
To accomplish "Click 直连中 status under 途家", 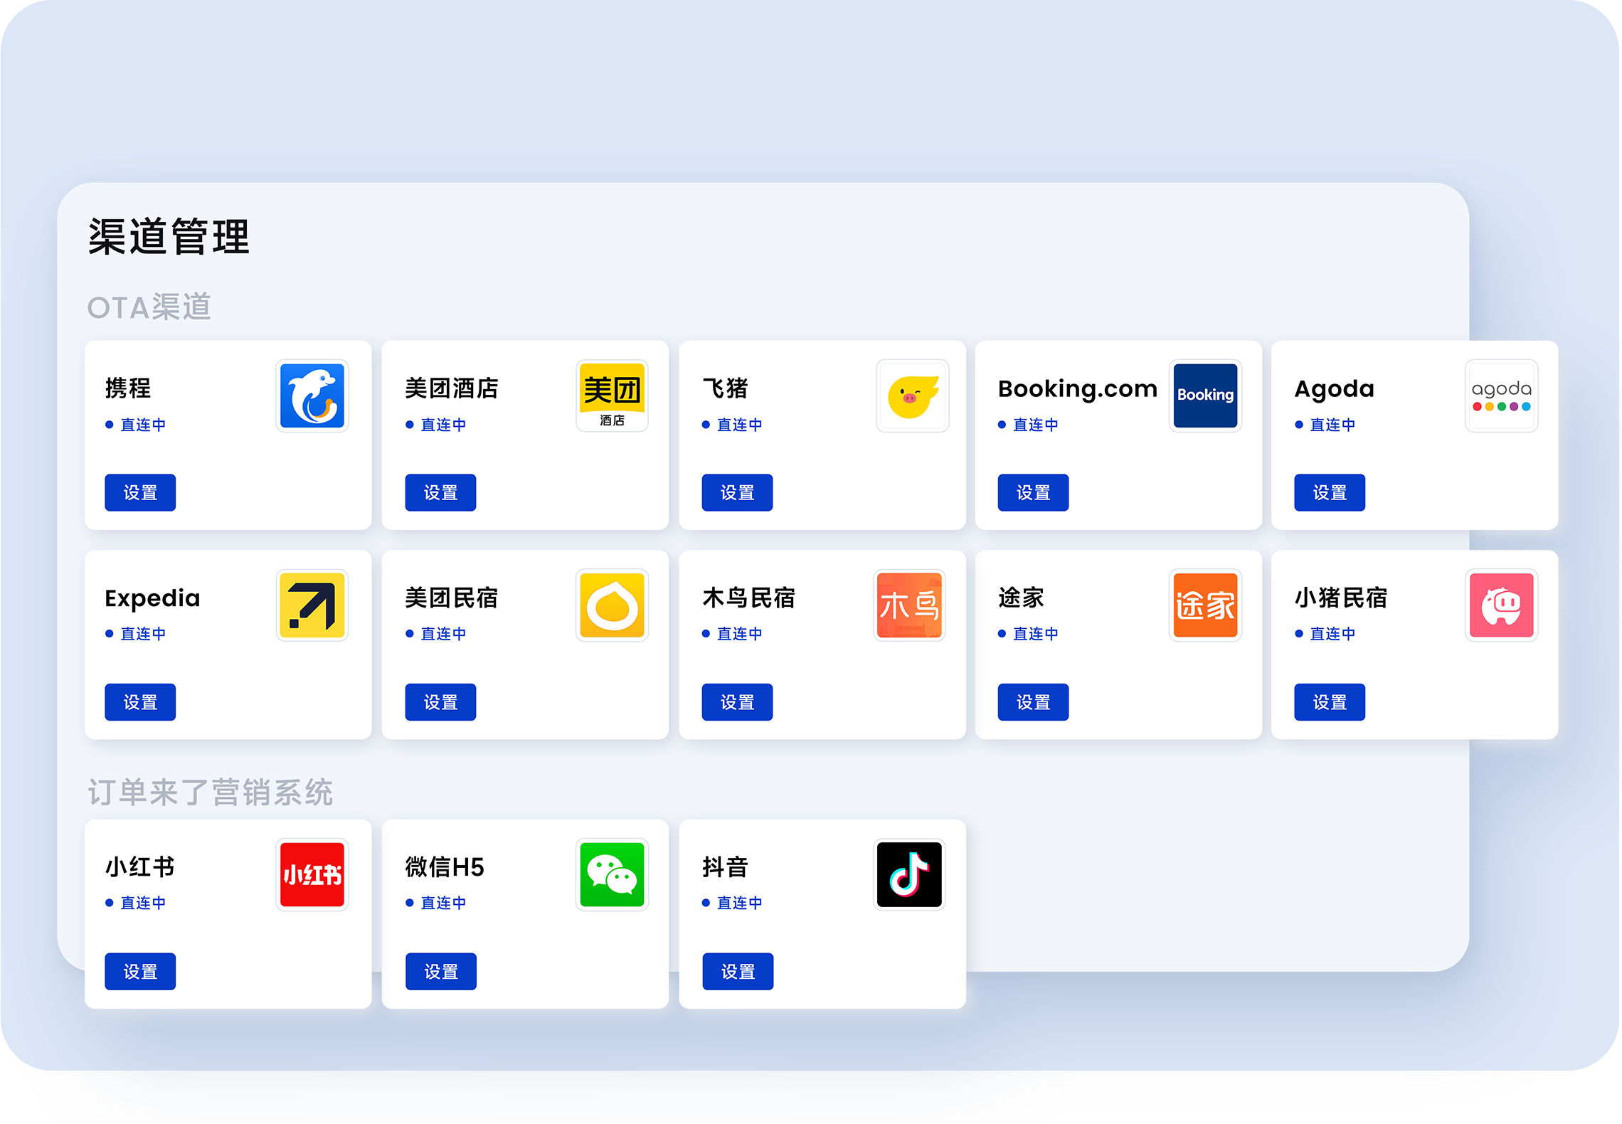I will [1029, 634].
